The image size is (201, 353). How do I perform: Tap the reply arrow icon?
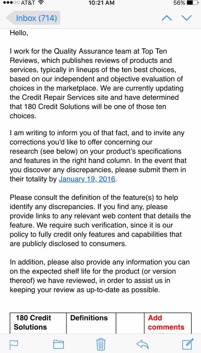(x=142, y=344)
